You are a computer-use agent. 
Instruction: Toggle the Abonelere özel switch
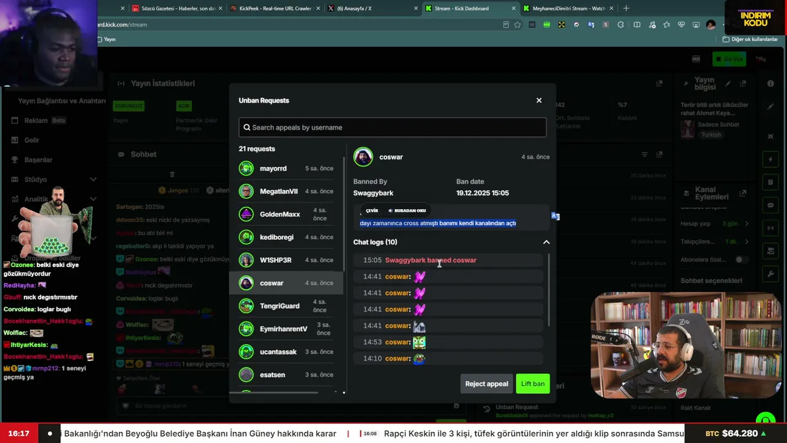pyautogui.click(x=742, y=260)
